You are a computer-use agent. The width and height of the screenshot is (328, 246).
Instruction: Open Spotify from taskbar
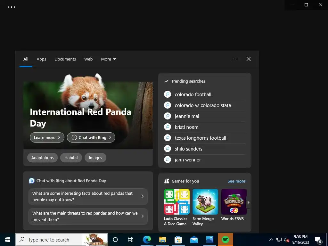click(225, 240)
